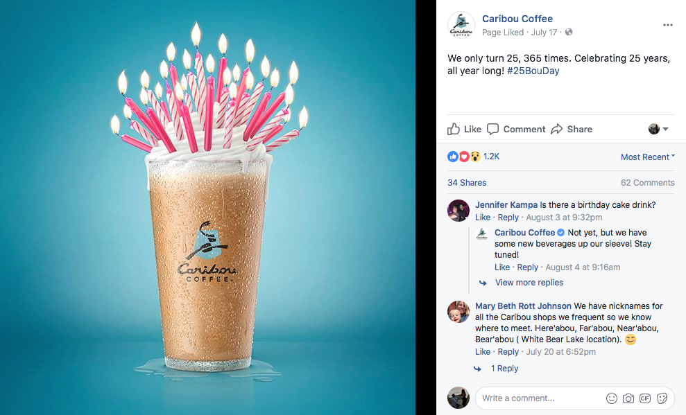Expand View more replies under Caribou's reply
Screen dimensions: 686x415
[x=529, y=283]
